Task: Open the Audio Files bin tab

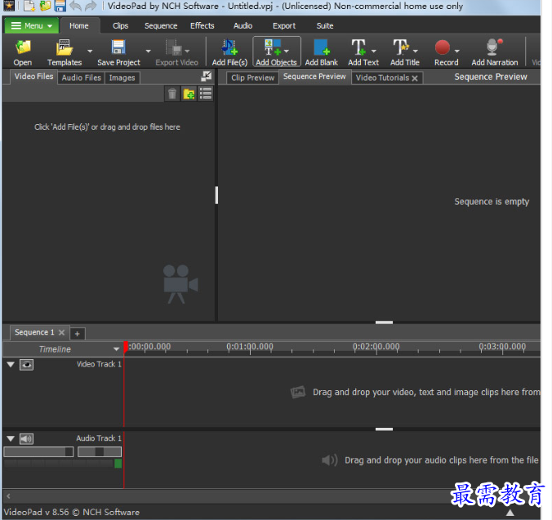Action: [82, 78]
